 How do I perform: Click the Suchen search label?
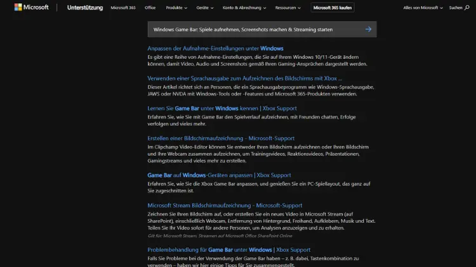click(455, 8)
